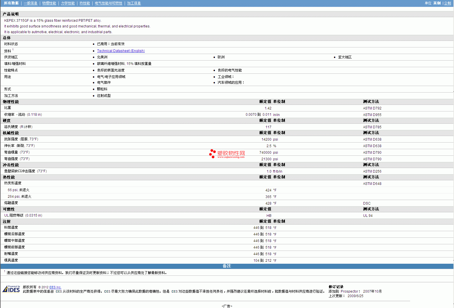This screenshot has width=454, height=308.
Task: Click the 424 °F deflection temperature value
Action: click(271, 190)
